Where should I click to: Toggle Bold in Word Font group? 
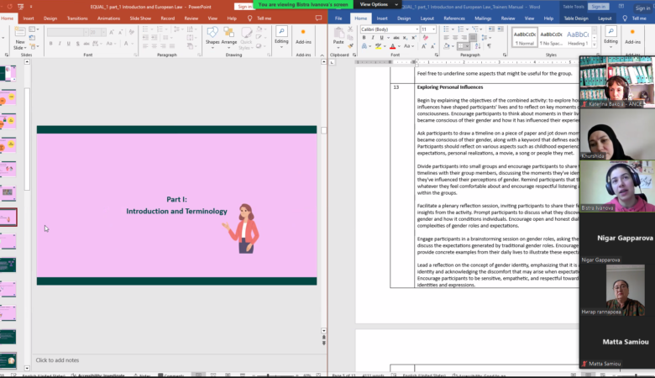(363, 39)
